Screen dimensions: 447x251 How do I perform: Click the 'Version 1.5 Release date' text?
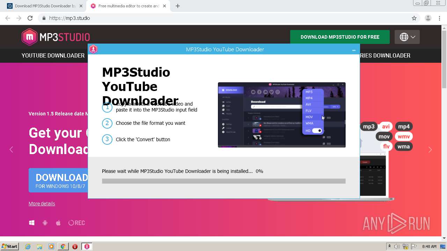(58, 114)
